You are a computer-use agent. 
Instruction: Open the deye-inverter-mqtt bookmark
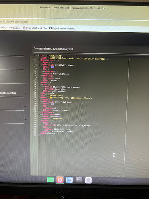(x=63, y=28)
